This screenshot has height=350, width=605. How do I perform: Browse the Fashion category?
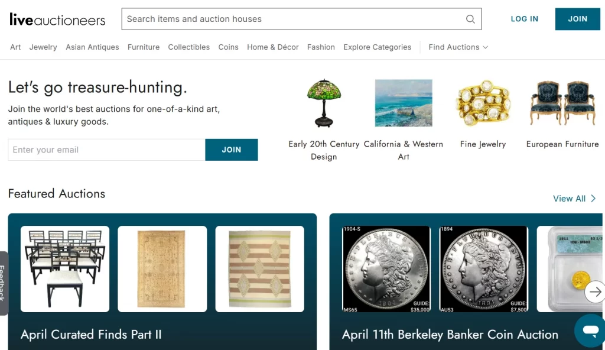(x=321, y=47)
